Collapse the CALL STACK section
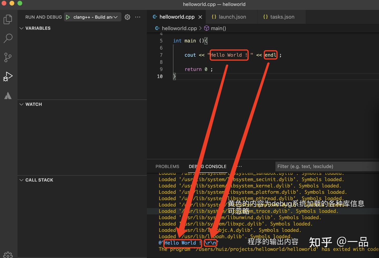The width and height of the screenshot is (379, 258). [21, 180]
